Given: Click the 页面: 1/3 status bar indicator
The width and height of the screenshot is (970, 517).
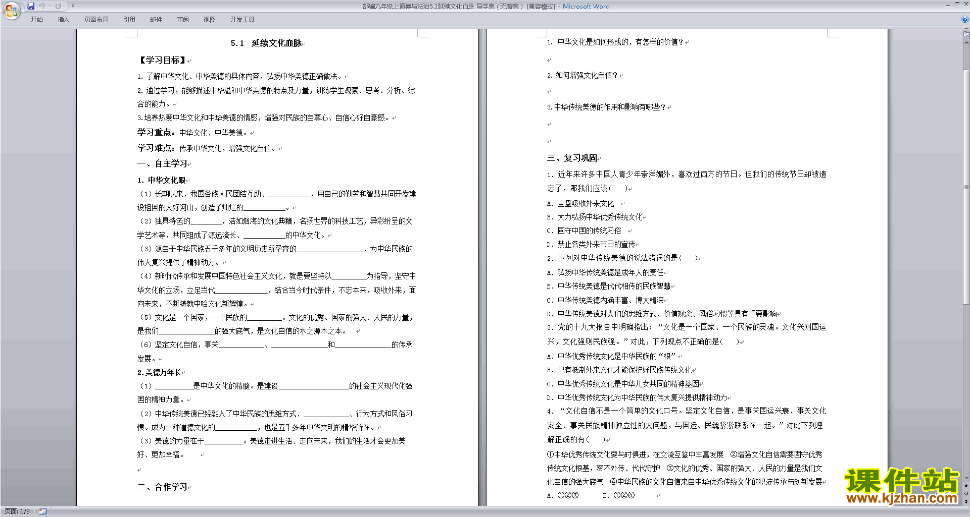Looking at the screenshot, I should coord(17,511).
